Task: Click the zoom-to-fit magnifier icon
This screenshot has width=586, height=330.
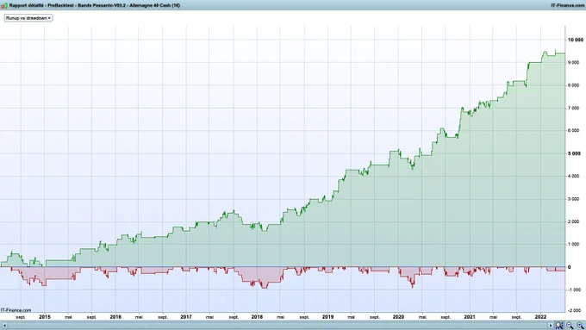Action: [559, 326]
